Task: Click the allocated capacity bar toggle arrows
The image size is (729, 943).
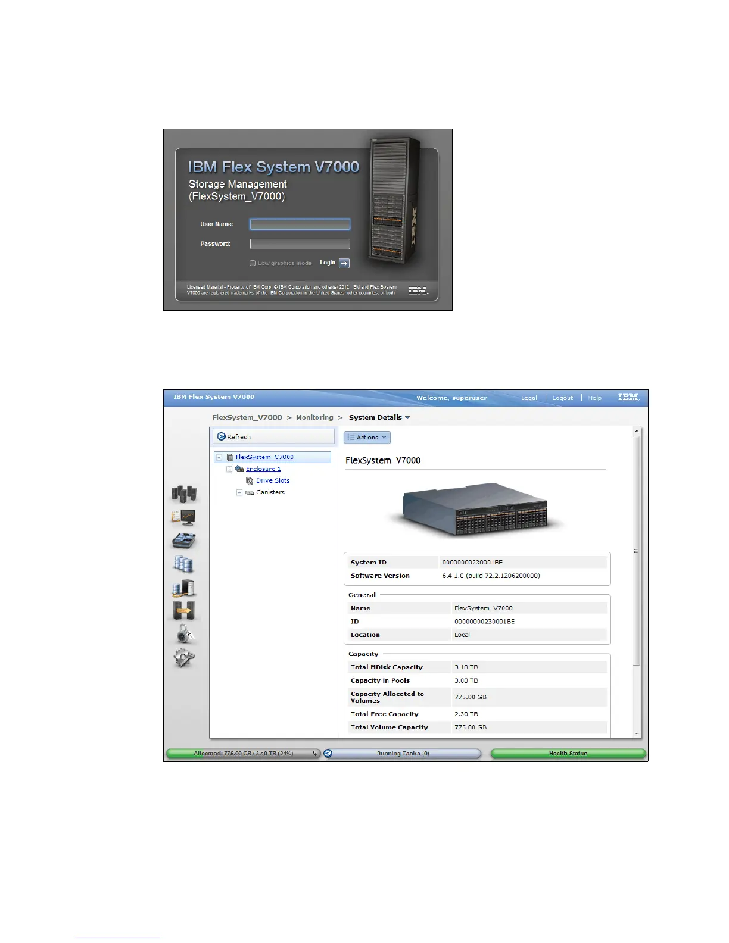Action: click(314, 753)
